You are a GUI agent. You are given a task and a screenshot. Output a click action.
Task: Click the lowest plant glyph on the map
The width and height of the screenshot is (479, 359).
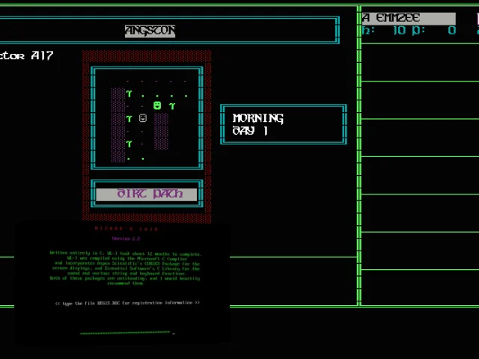[129, 144]
